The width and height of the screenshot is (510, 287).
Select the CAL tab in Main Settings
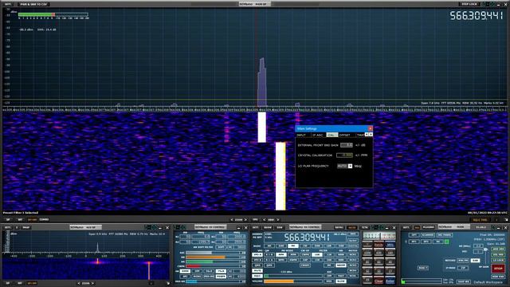331,135
